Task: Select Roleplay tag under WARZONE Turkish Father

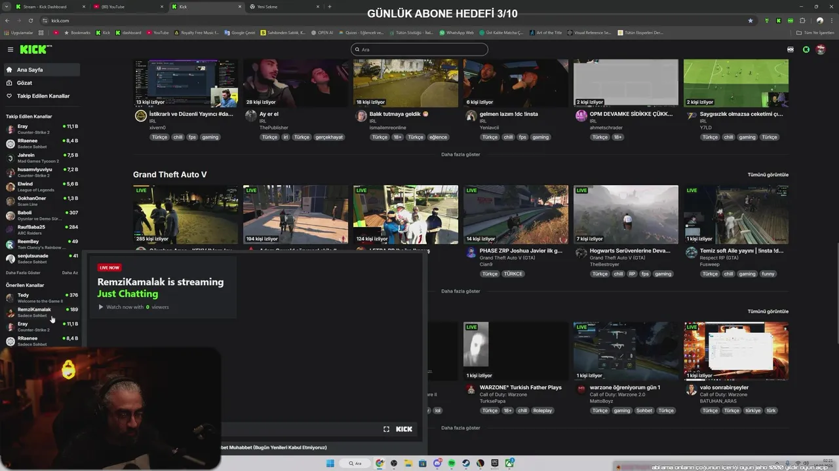Action: coord(543,411)
